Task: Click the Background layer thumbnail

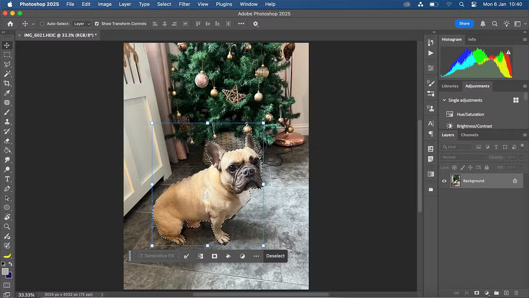Action: [x=456, y=181]
